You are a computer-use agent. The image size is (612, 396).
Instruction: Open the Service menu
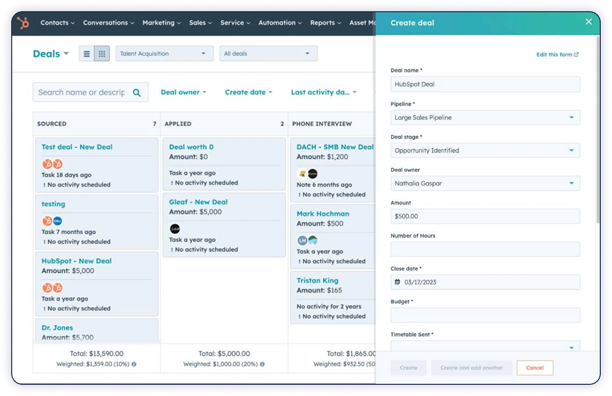[235, 22]
